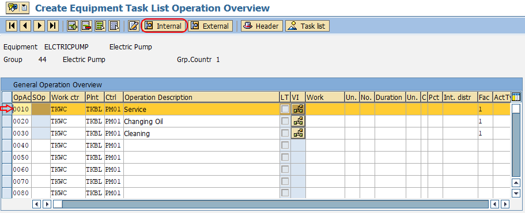Tick the LT checkbox for operation 0070

click(285, 181)
